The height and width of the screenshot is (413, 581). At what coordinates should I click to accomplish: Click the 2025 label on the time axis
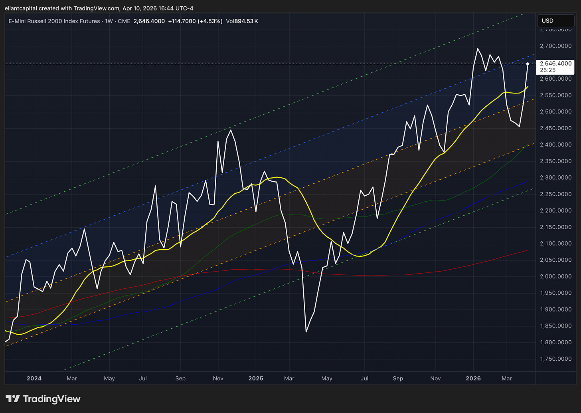[x=256, y=378]
